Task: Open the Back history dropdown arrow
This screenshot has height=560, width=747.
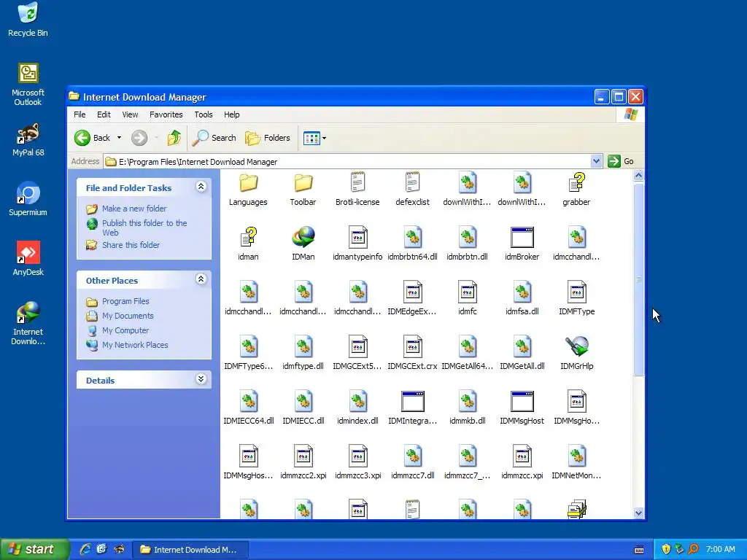Action: click(119, 138)
